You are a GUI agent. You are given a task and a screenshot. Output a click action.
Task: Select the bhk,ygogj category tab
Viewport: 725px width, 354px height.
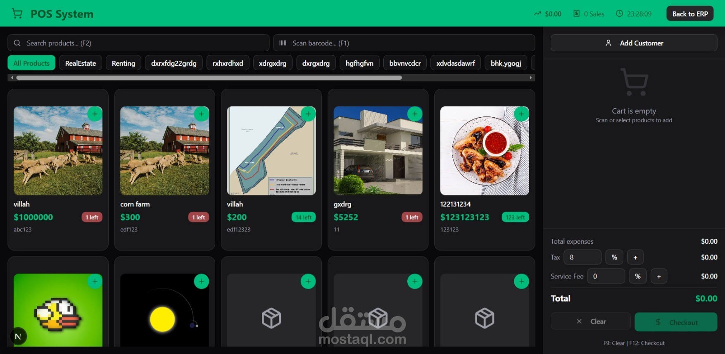[x=506, y=63]
